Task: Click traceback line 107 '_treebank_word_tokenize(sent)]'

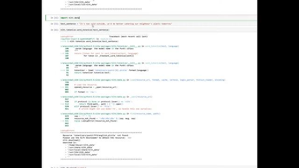Action: tap(108, 56)
